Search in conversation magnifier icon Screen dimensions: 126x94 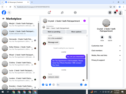110,37
